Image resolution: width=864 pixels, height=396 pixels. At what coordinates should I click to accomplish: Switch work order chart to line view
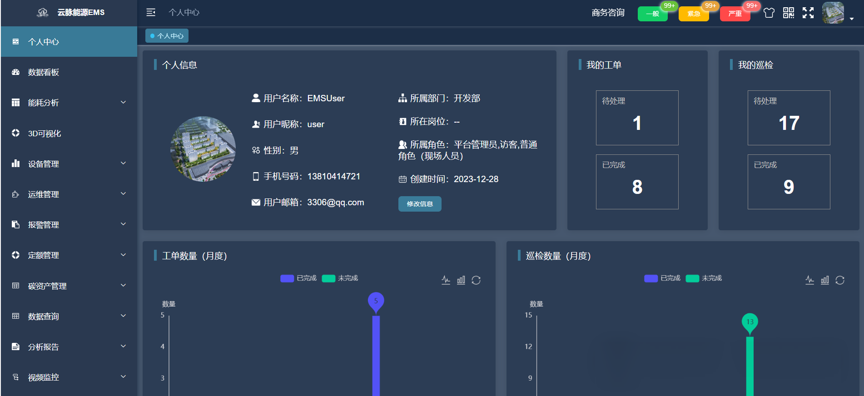click(446, 280)
